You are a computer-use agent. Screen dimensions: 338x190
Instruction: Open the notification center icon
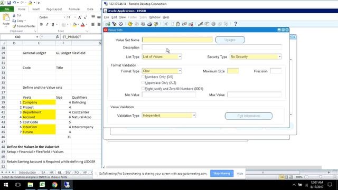330,185
